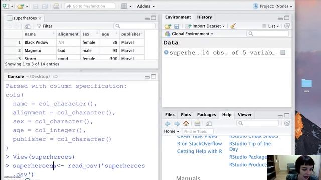Click the Refresh environment icon
This screenshot has height=180, width=321.
[287, 26]
